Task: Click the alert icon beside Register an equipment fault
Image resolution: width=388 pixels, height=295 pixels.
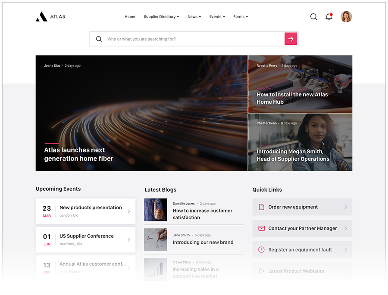Action: 262,249
